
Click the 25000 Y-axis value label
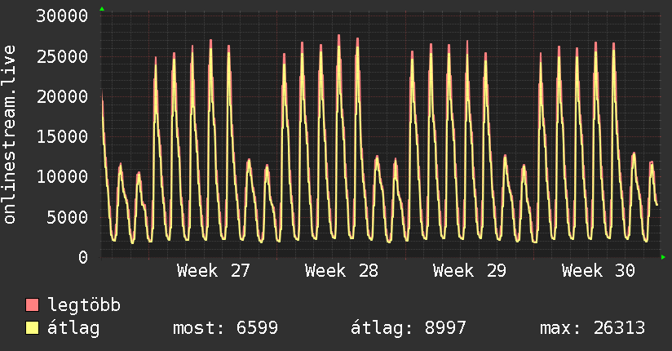(62, 56)
